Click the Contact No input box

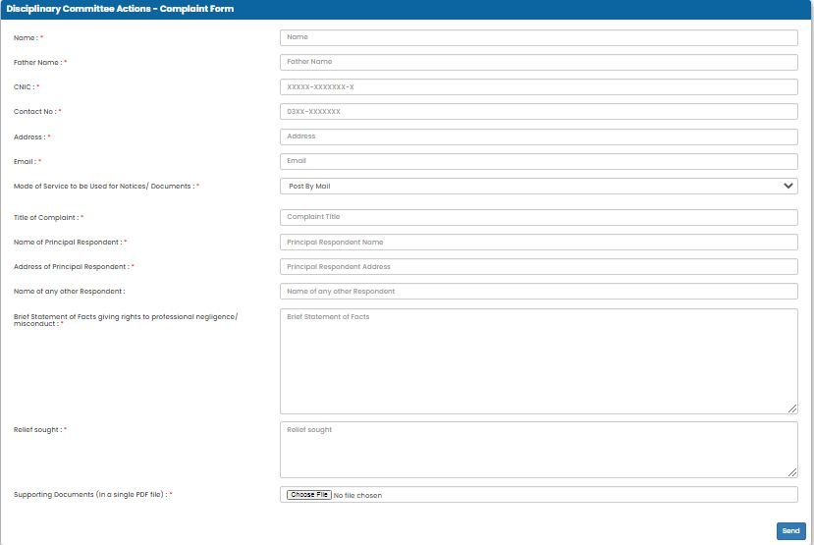pos(538,112)
